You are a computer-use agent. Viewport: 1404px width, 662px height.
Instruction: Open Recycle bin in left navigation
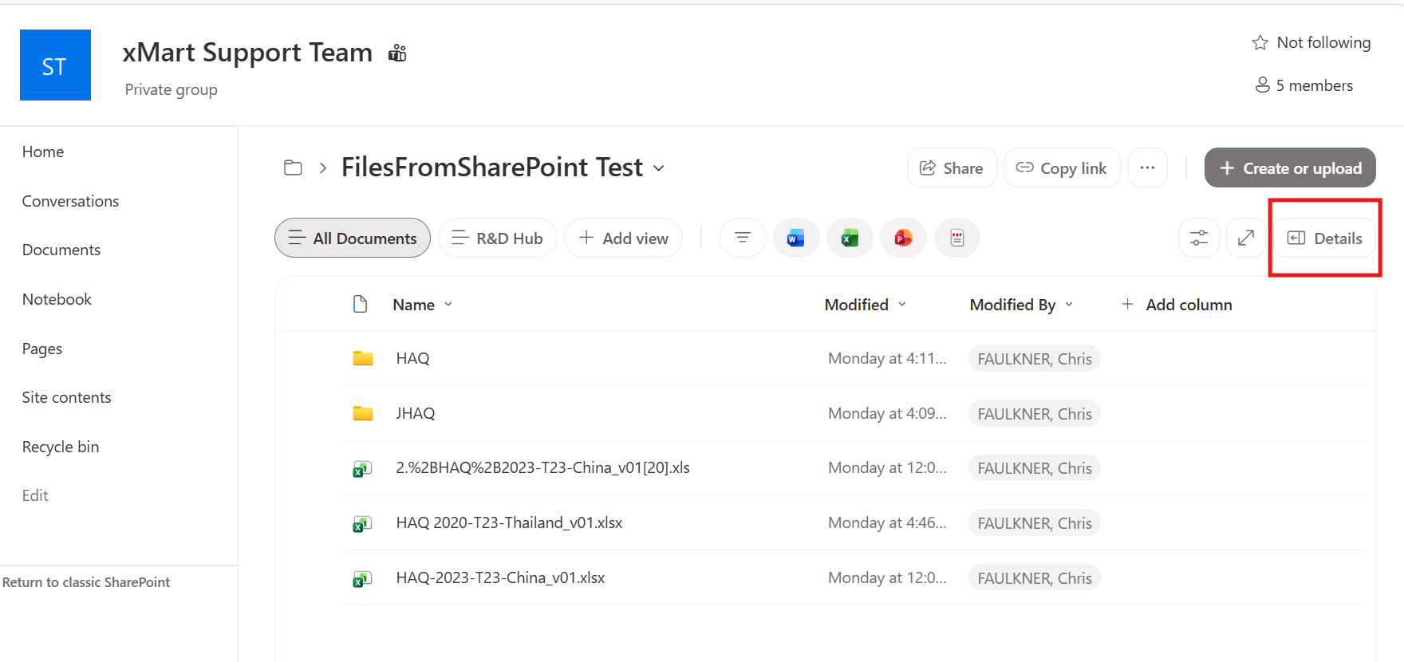(61, 447)
